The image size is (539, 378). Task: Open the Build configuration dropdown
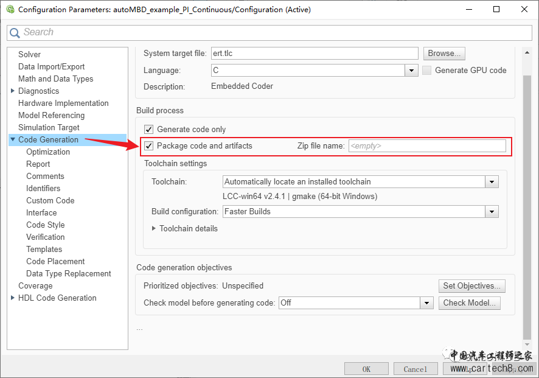point(492,212)
